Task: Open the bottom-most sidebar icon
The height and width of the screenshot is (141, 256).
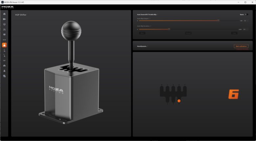Action: [4, 76]
